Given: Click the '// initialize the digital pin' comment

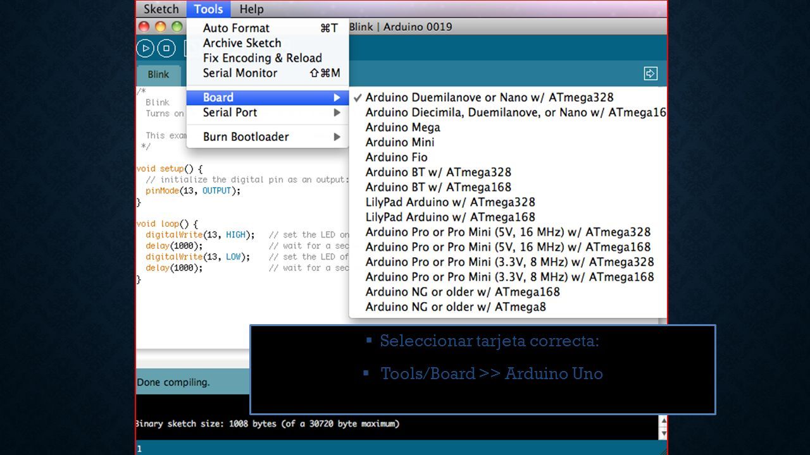Looking at the screenshot, I should pyautogui.click(x=247, y=179).
